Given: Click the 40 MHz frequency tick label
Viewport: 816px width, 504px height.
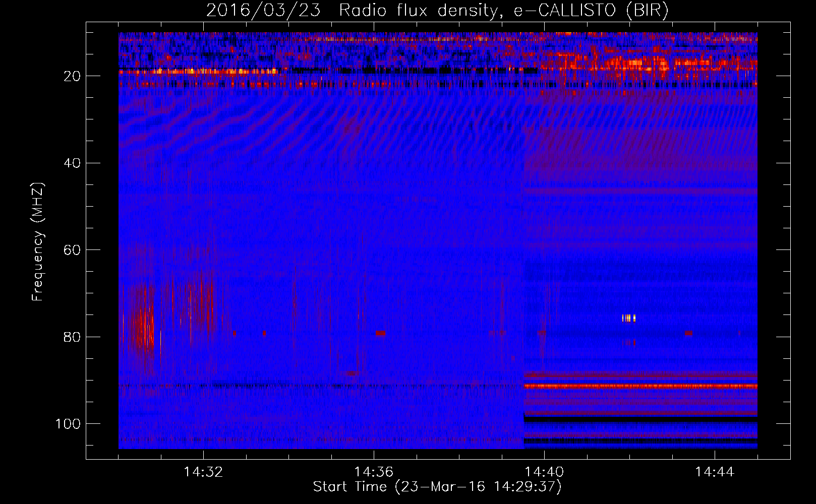Looking at the screenshot, I should pyautogui.click(x=72, y=163).
